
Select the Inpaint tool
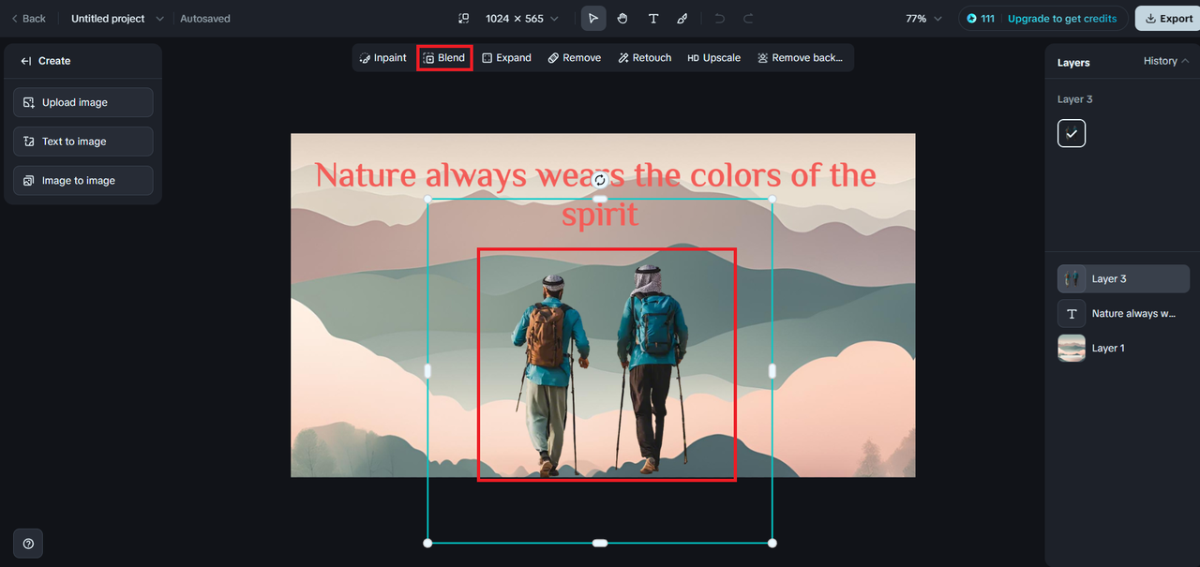(382, 58)
